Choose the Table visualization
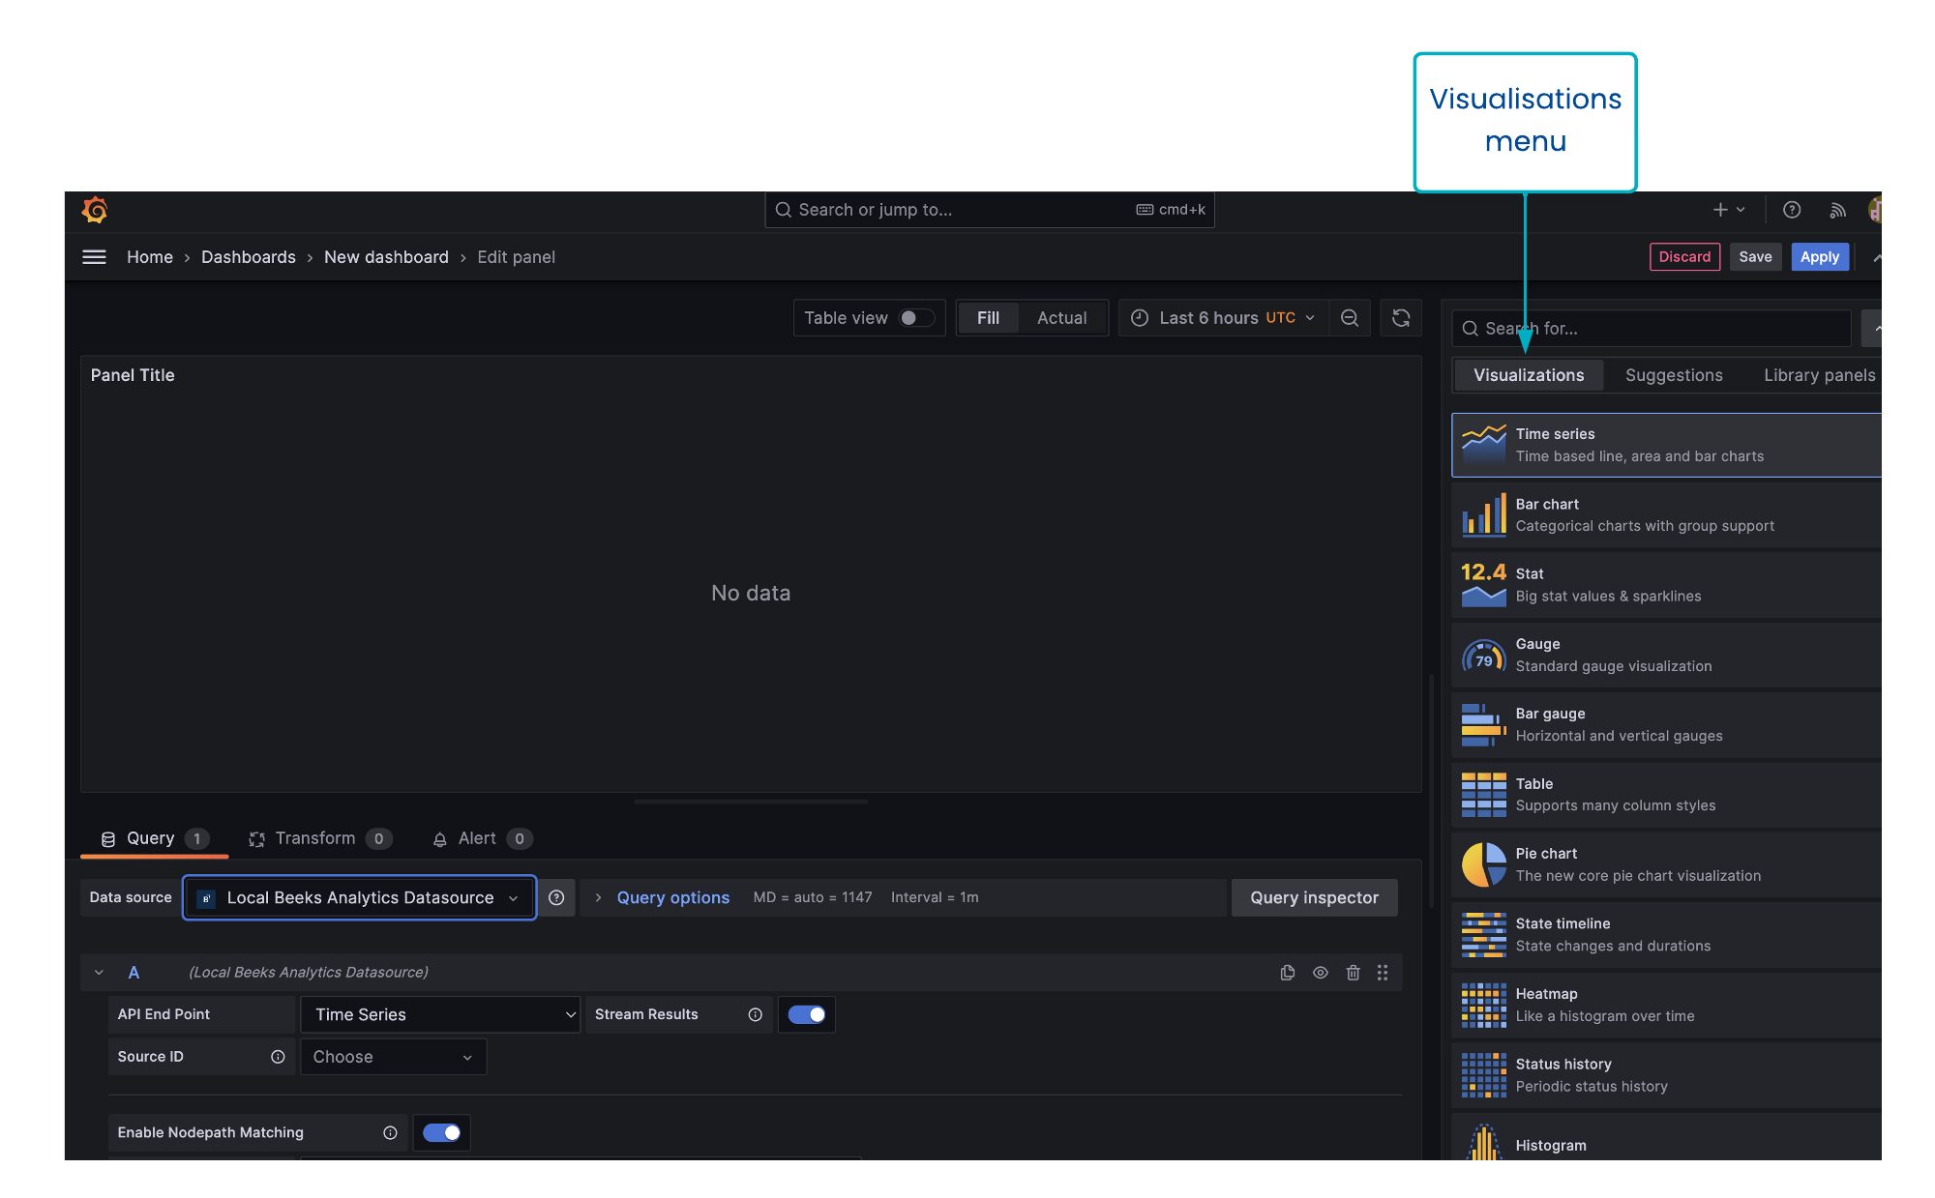The width and height of the screenshot is (1935, 1198). [1666, 795]
